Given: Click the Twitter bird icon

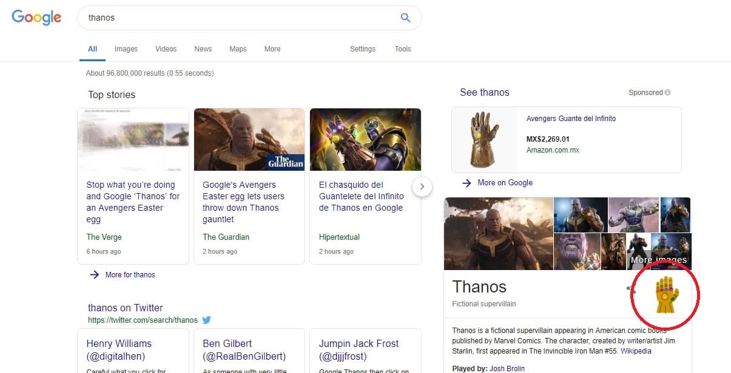Looking at the screenshot, I should click(206, 320).
